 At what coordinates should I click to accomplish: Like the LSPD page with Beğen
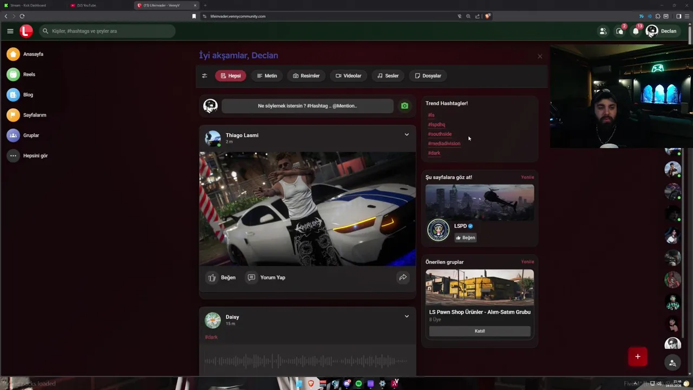466,237
